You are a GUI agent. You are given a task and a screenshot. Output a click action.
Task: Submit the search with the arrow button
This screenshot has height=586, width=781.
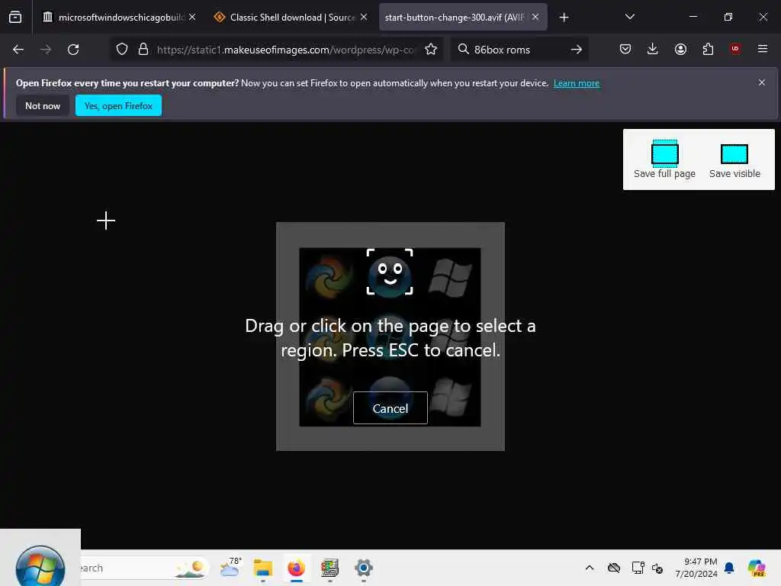tap(577, 50)
